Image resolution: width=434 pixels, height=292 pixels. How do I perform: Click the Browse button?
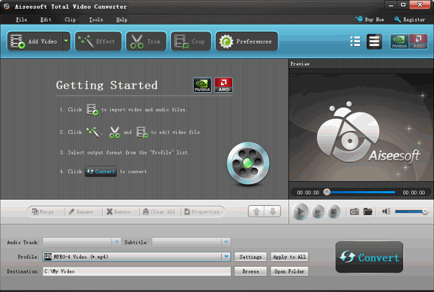coord(250,271)
